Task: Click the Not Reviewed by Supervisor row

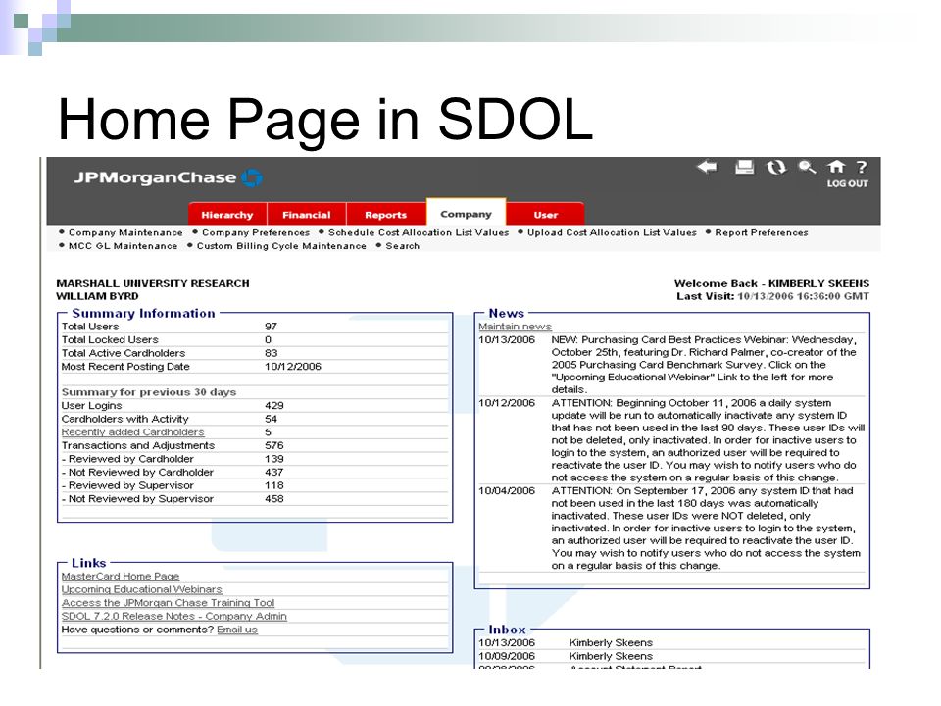Action: pos(255,498)
